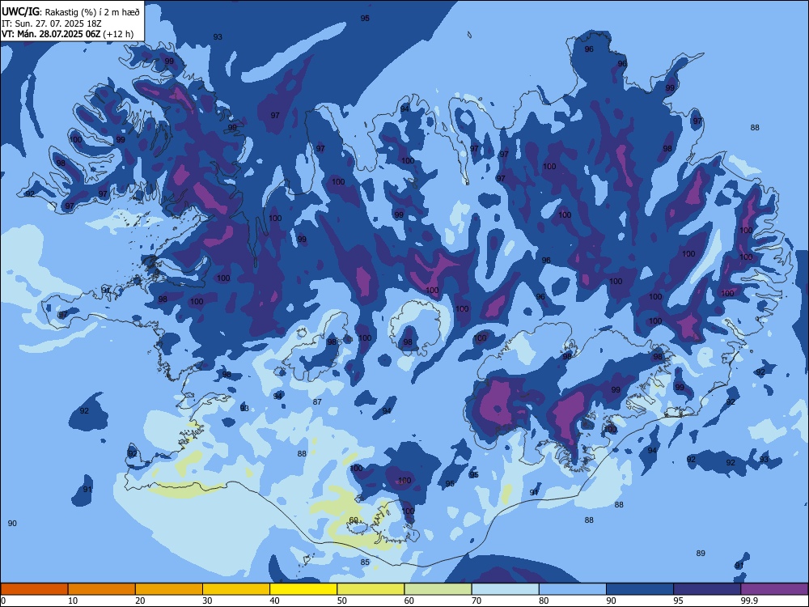Click the humidity value '87' on the map
809x607 pixels.
click(x=317, y=402)
